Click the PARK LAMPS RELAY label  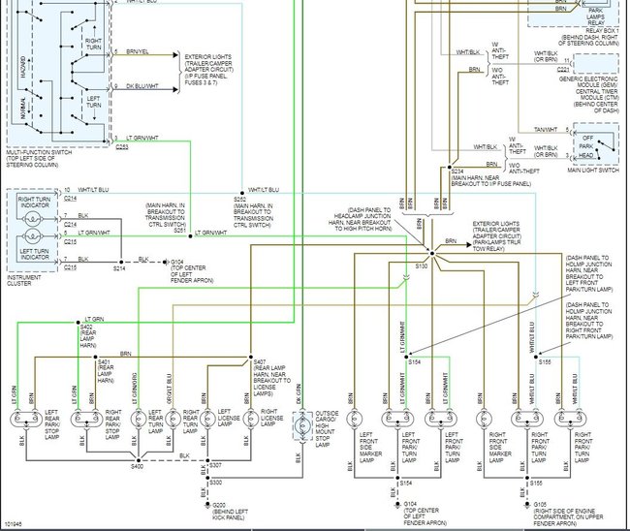[595, 16]
